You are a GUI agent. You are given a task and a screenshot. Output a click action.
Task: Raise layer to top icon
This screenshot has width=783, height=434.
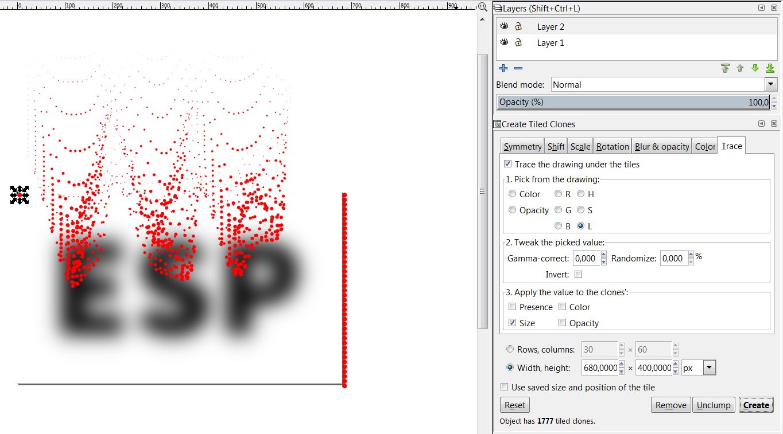pos(725,68)
